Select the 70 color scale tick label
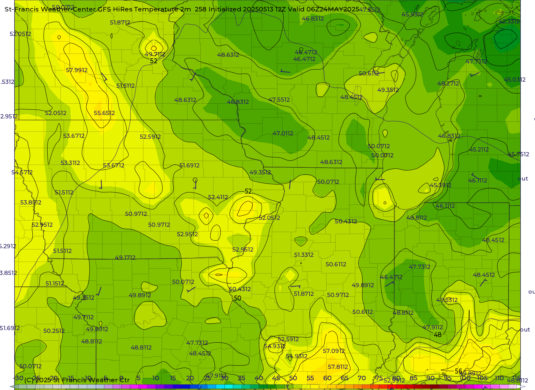 point(362,378)
